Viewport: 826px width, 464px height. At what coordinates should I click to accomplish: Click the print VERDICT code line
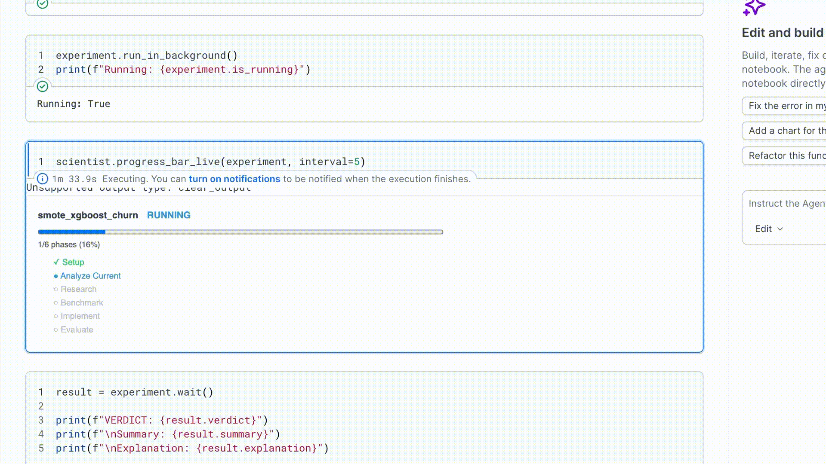point(162,420)
